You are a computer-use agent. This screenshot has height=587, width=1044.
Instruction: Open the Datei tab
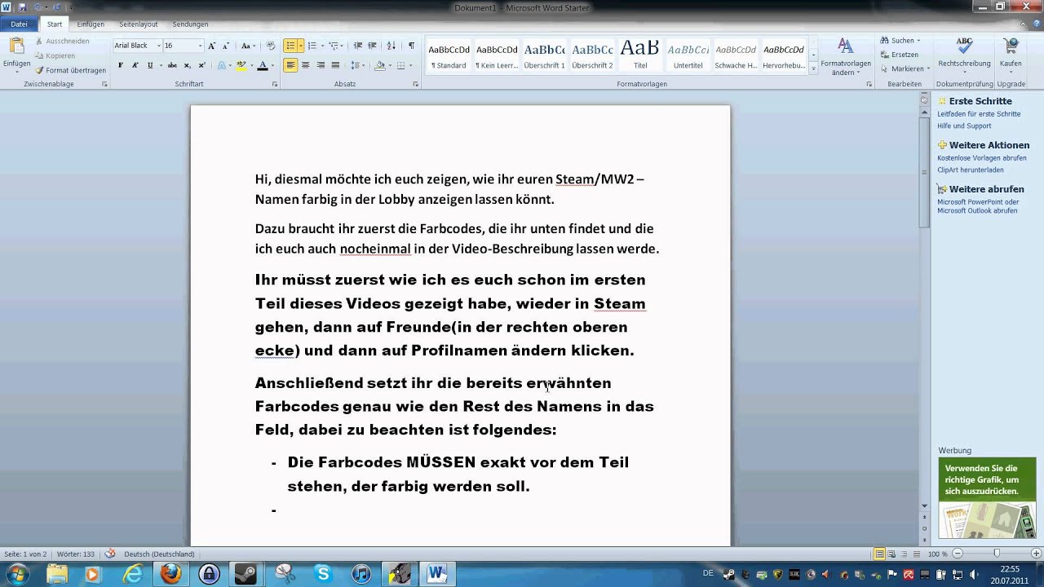pyautogui.click(x=19, y=24)
